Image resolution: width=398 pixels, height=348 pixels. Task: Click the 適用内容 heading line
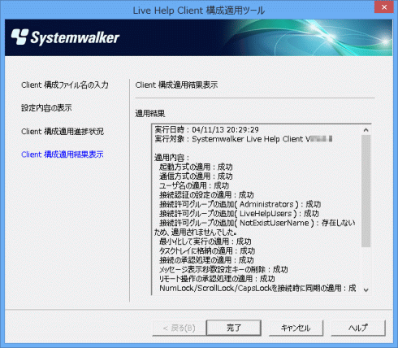click(171, 158)
